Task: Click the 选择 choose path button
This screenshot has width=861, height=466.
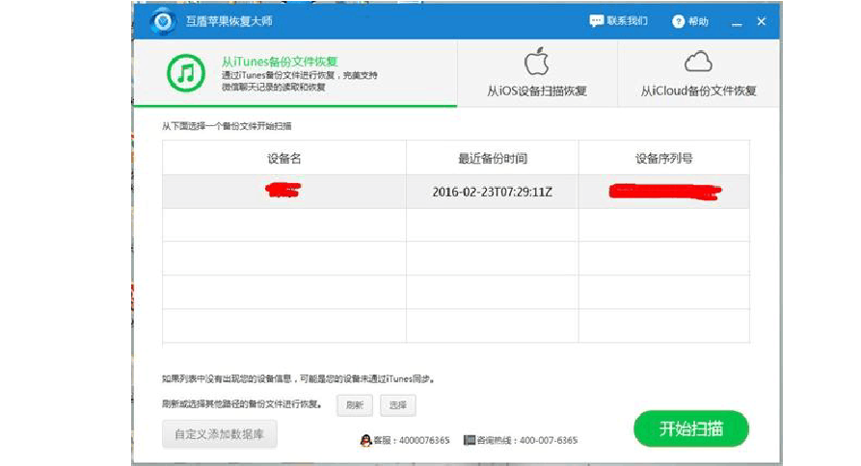Action: click(x=397, y=405)
